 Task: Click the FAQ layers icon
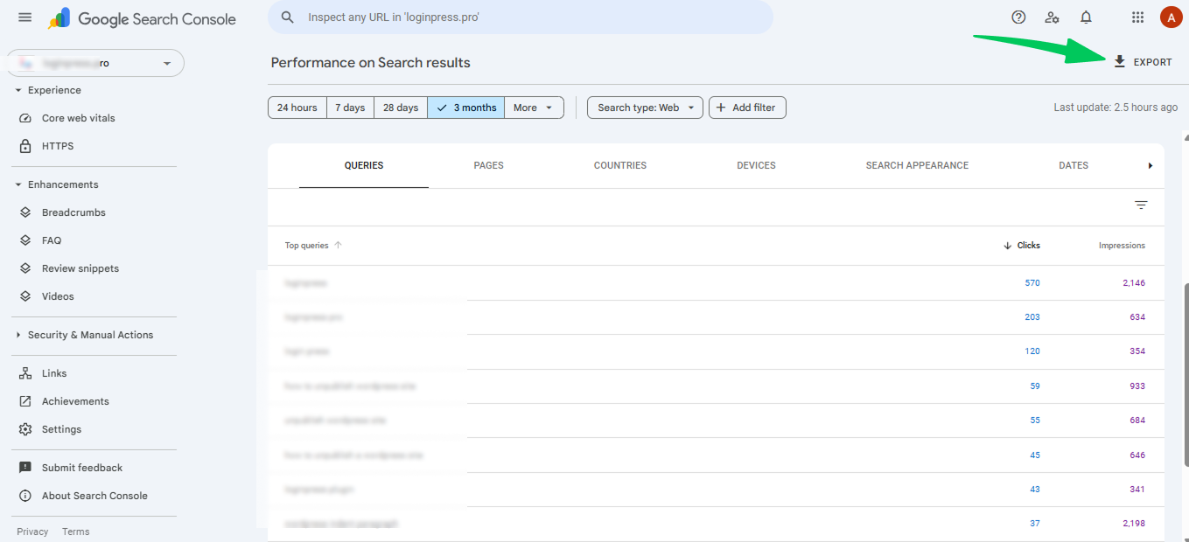(x=25, y=240)
